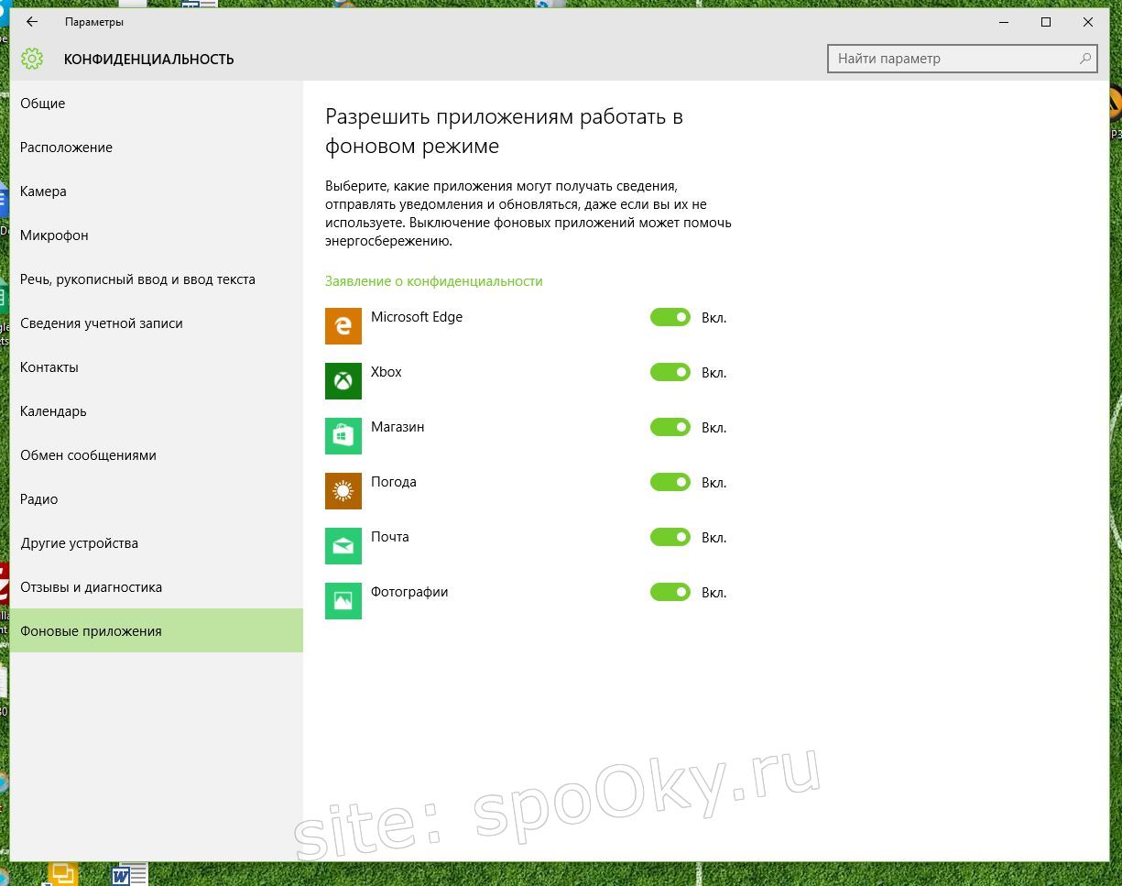Open Другие устройства section
The width and height of the screenshot is (1122, 886).
tap(157, 543)
